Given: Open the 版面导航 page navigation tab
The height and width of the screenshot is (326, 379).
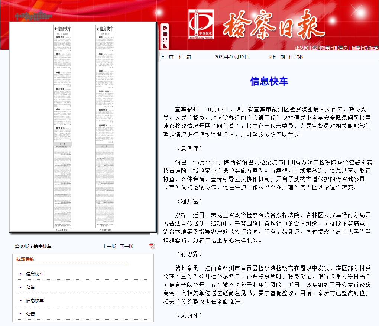Looking at the screenshot, I should pyautogui.click(x=165, y=36).
